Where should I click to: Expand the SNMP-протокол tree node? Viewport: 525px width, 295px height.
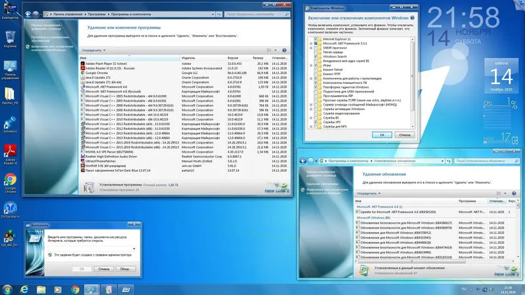click(x=311, y=48)
